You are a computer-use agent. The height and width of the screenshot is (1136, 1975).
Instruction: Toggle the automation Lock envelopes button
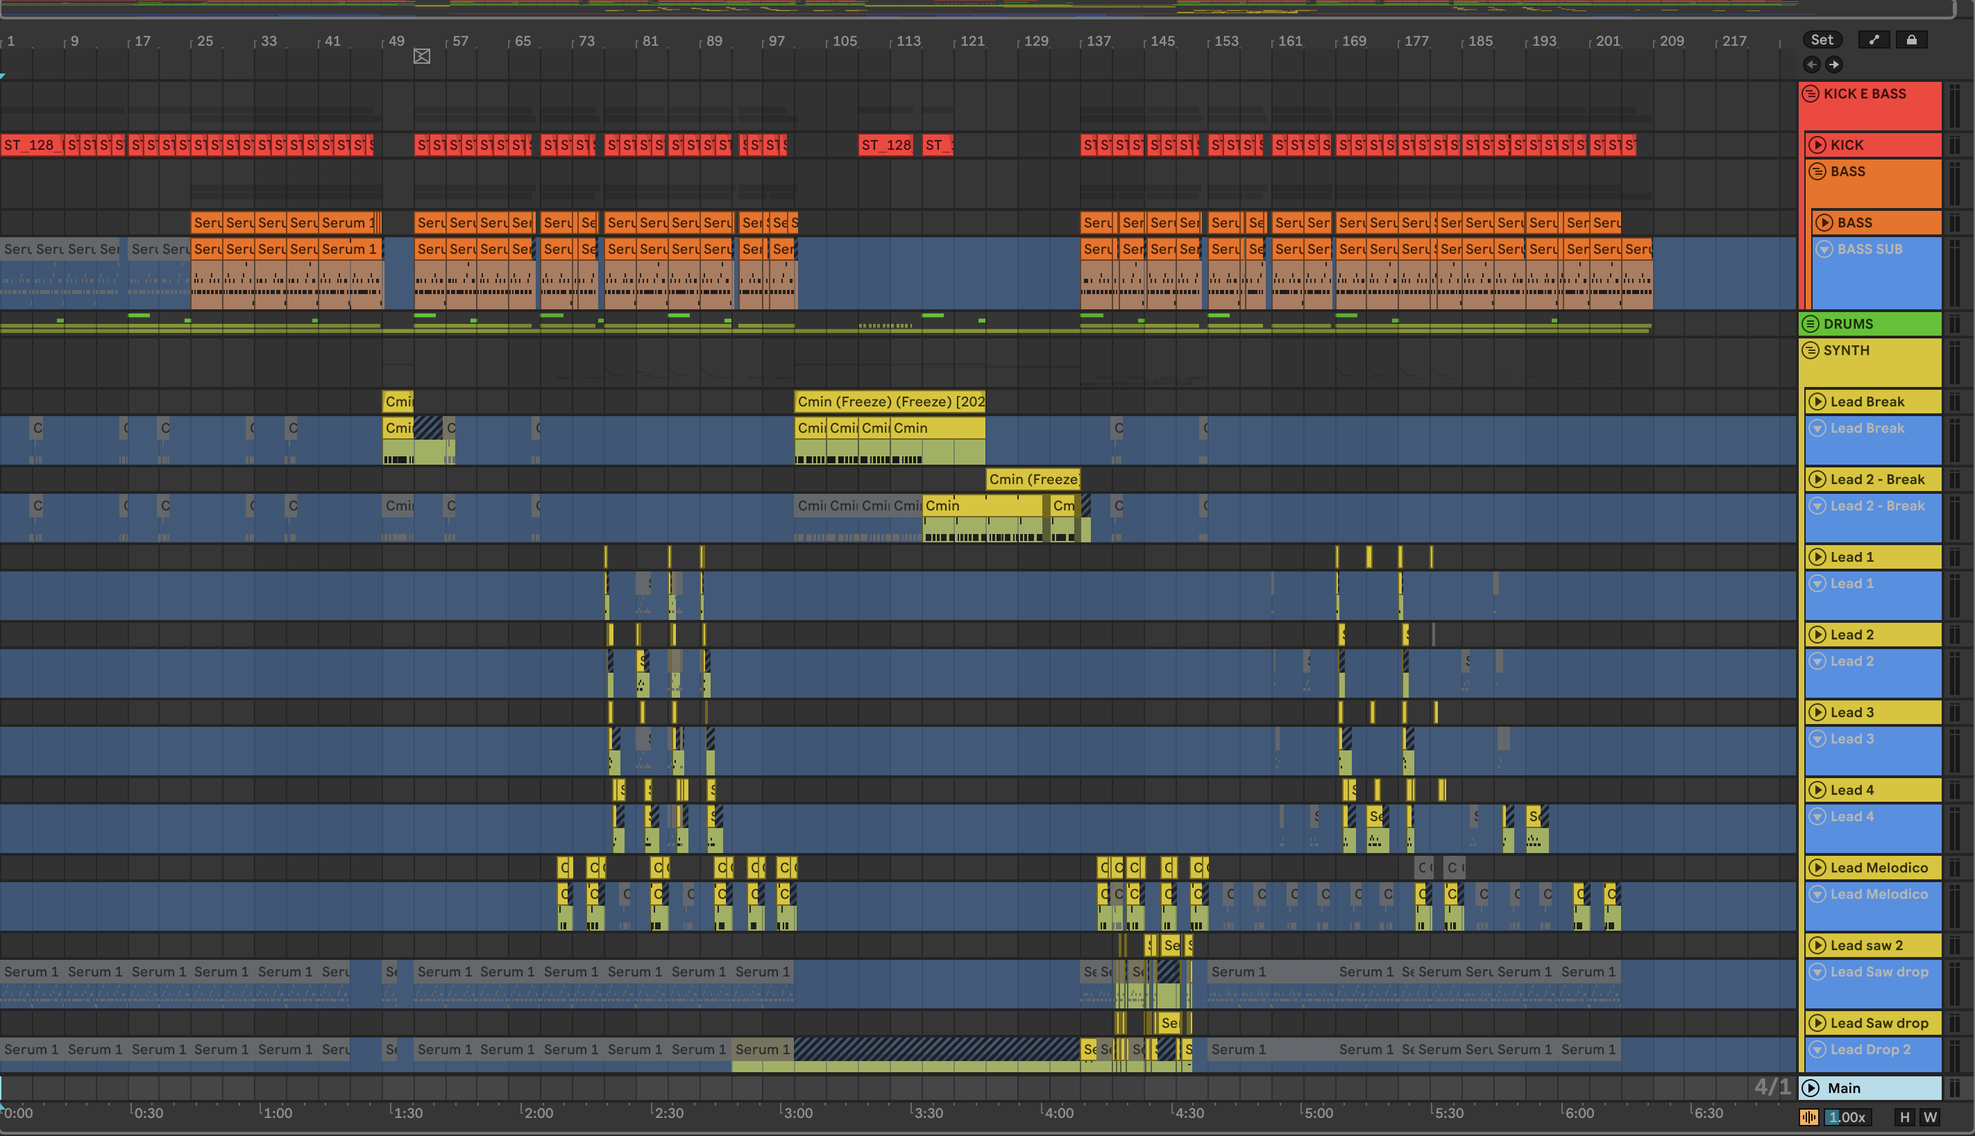[x=1911, y=40]
